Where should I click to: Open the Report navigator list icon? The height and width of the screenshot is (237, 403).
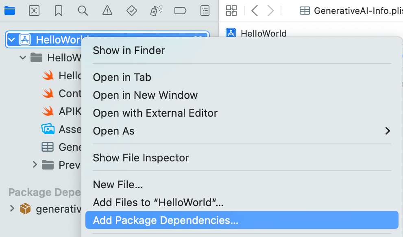tap(205, 11)
